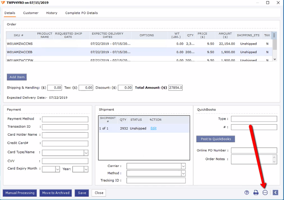This screenshot has width=284, height=200.
Task: Click the Tracking ID input field
Action: tap(156, 181)
